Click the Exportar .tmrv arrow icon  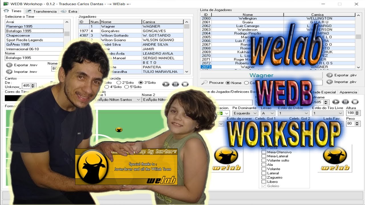(x=9, y=65)
